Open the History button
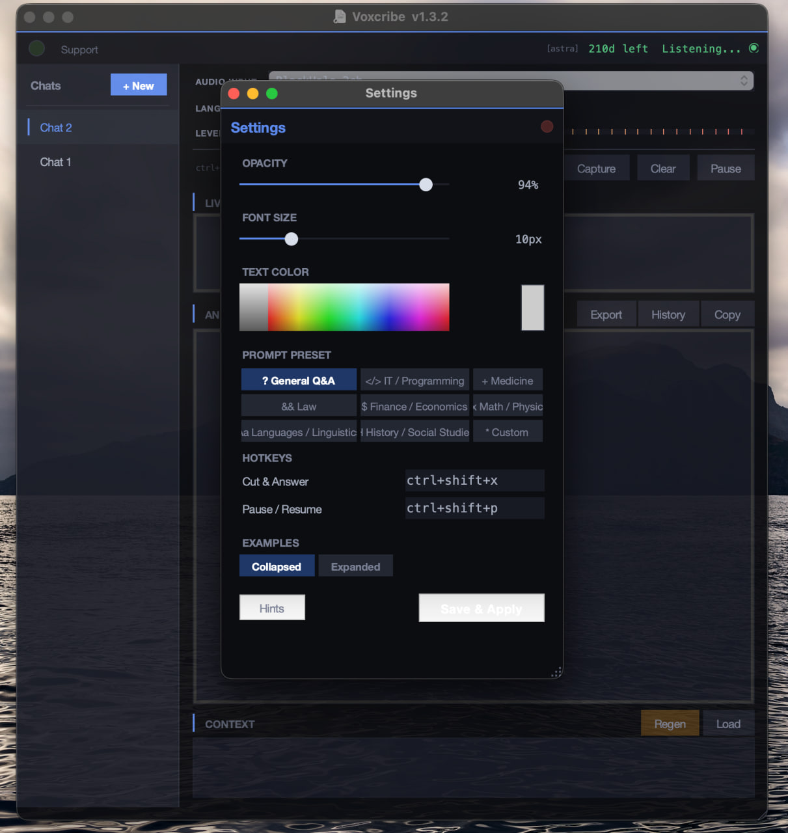 [668, 314]
